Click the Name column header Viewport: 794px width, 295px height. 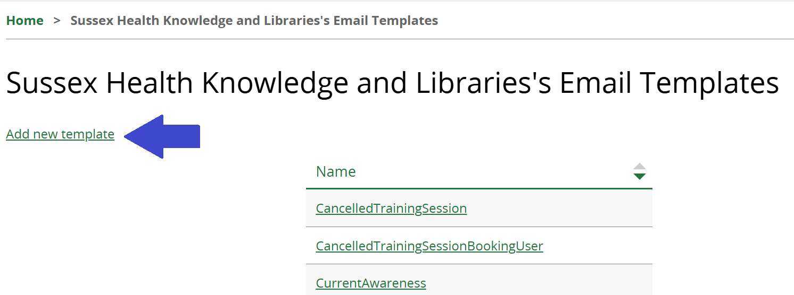(336, 172)
